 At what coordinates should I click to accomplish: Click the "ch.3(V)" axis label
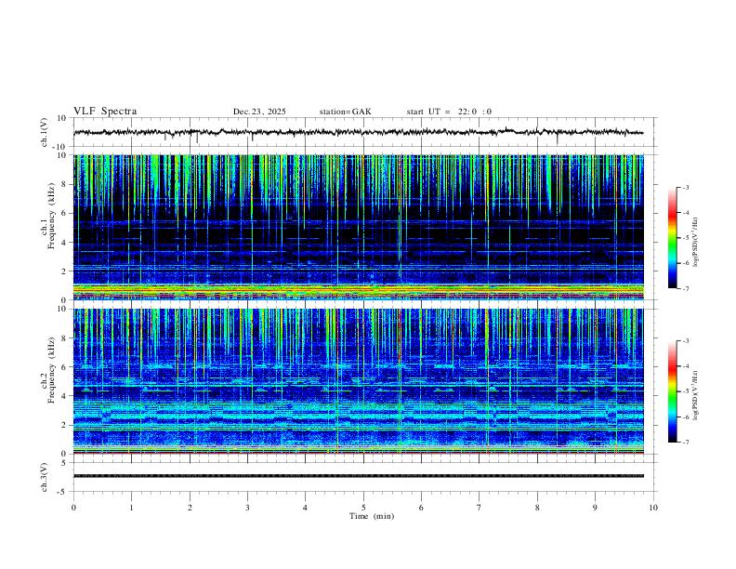pyautogui.click(x=45, y=477)
